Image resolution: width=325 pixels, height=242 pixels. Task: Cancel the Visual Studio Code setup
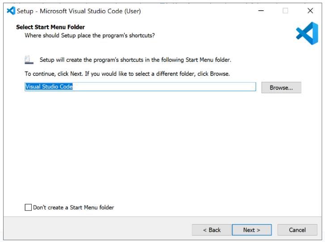coord(297,230)
